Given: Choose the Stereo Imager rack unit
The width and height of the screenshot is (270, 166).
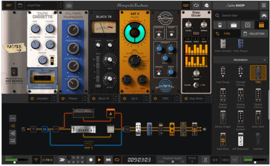Looking at the screenshot, I should point(223,119).
